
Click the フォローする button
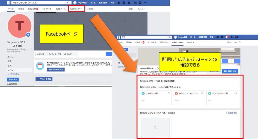coord(55,54)
